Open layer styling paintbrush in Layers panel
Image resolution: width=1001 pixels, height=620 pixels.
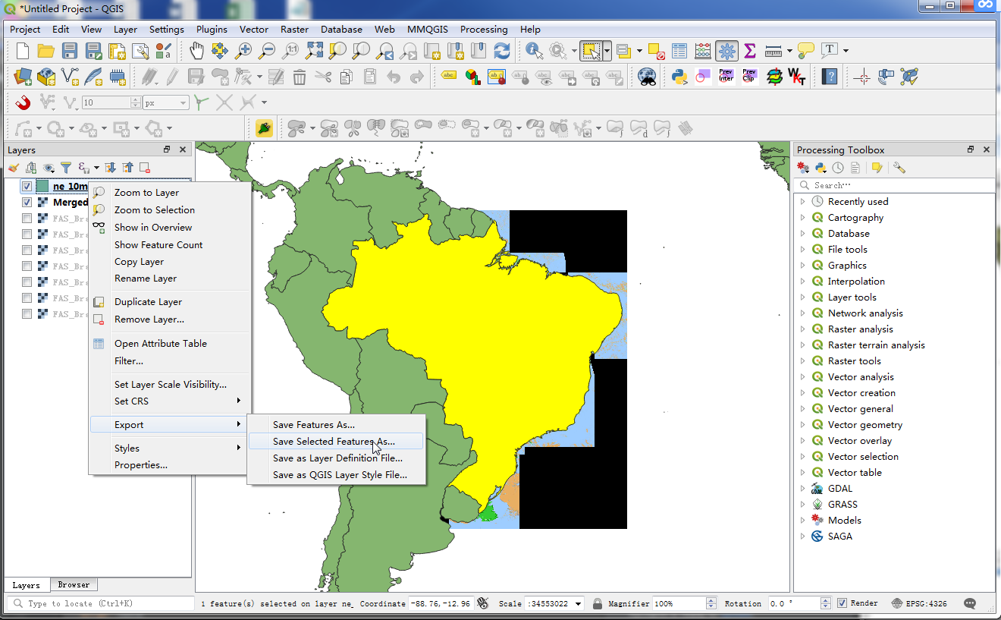[x=14, y=168]
